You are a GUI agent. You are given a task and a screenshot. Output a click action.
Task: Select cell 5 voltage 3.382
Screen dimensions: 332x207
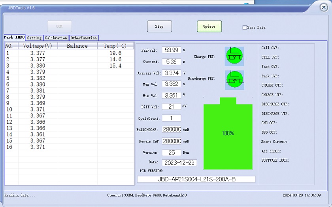[x=38, y=78]
